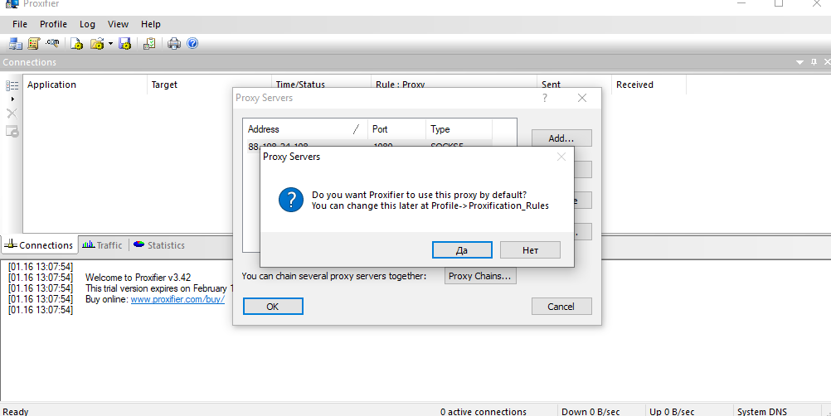Open Proxy Chains... button

click(480, 276)
